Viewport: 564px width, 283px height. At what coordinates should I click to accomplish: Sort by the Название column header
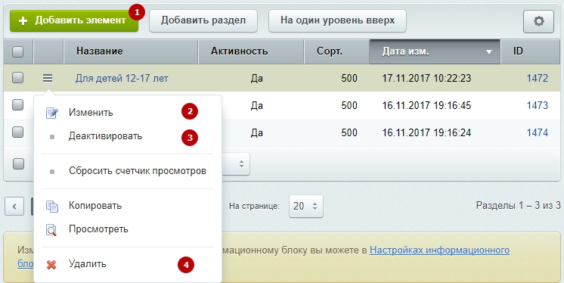pos(131,51)
